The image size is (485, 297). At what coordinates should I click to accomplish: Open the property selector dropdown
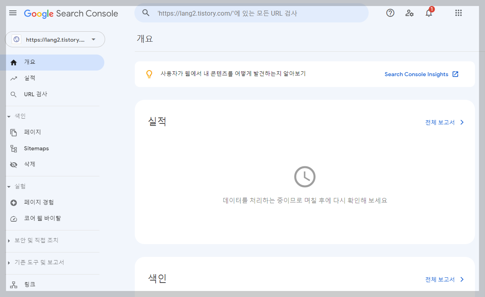click(x=55, y=39)
